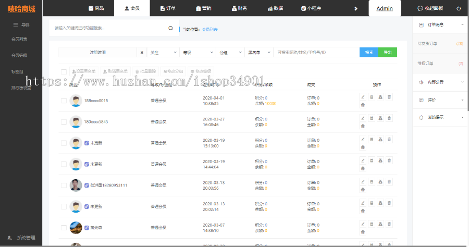Click money bag icon in the 15:13:00 row
This screenshot has width=469, height=247.
point(380,139)
